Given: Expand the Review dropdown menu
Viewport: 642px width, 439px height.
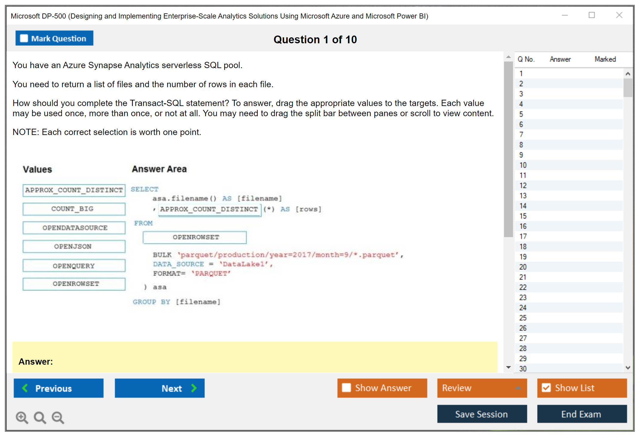Looking at the screenshot, I should pyautogui.click(x=518, y=388).
